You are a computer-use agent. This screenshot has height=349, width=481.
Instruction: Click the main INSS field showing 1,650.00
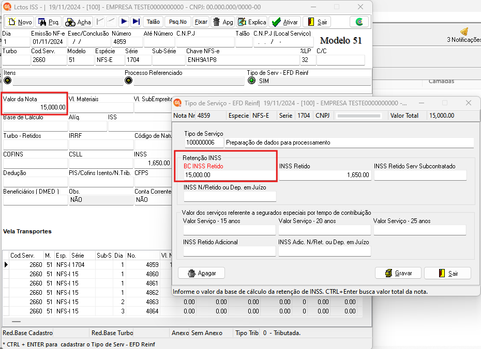click(x=153, y=163)
